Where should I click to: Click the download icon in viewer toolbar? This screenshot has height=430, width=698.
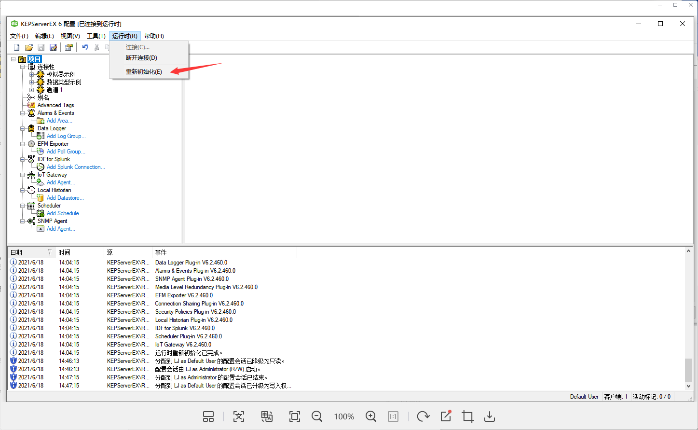(490, 416)
